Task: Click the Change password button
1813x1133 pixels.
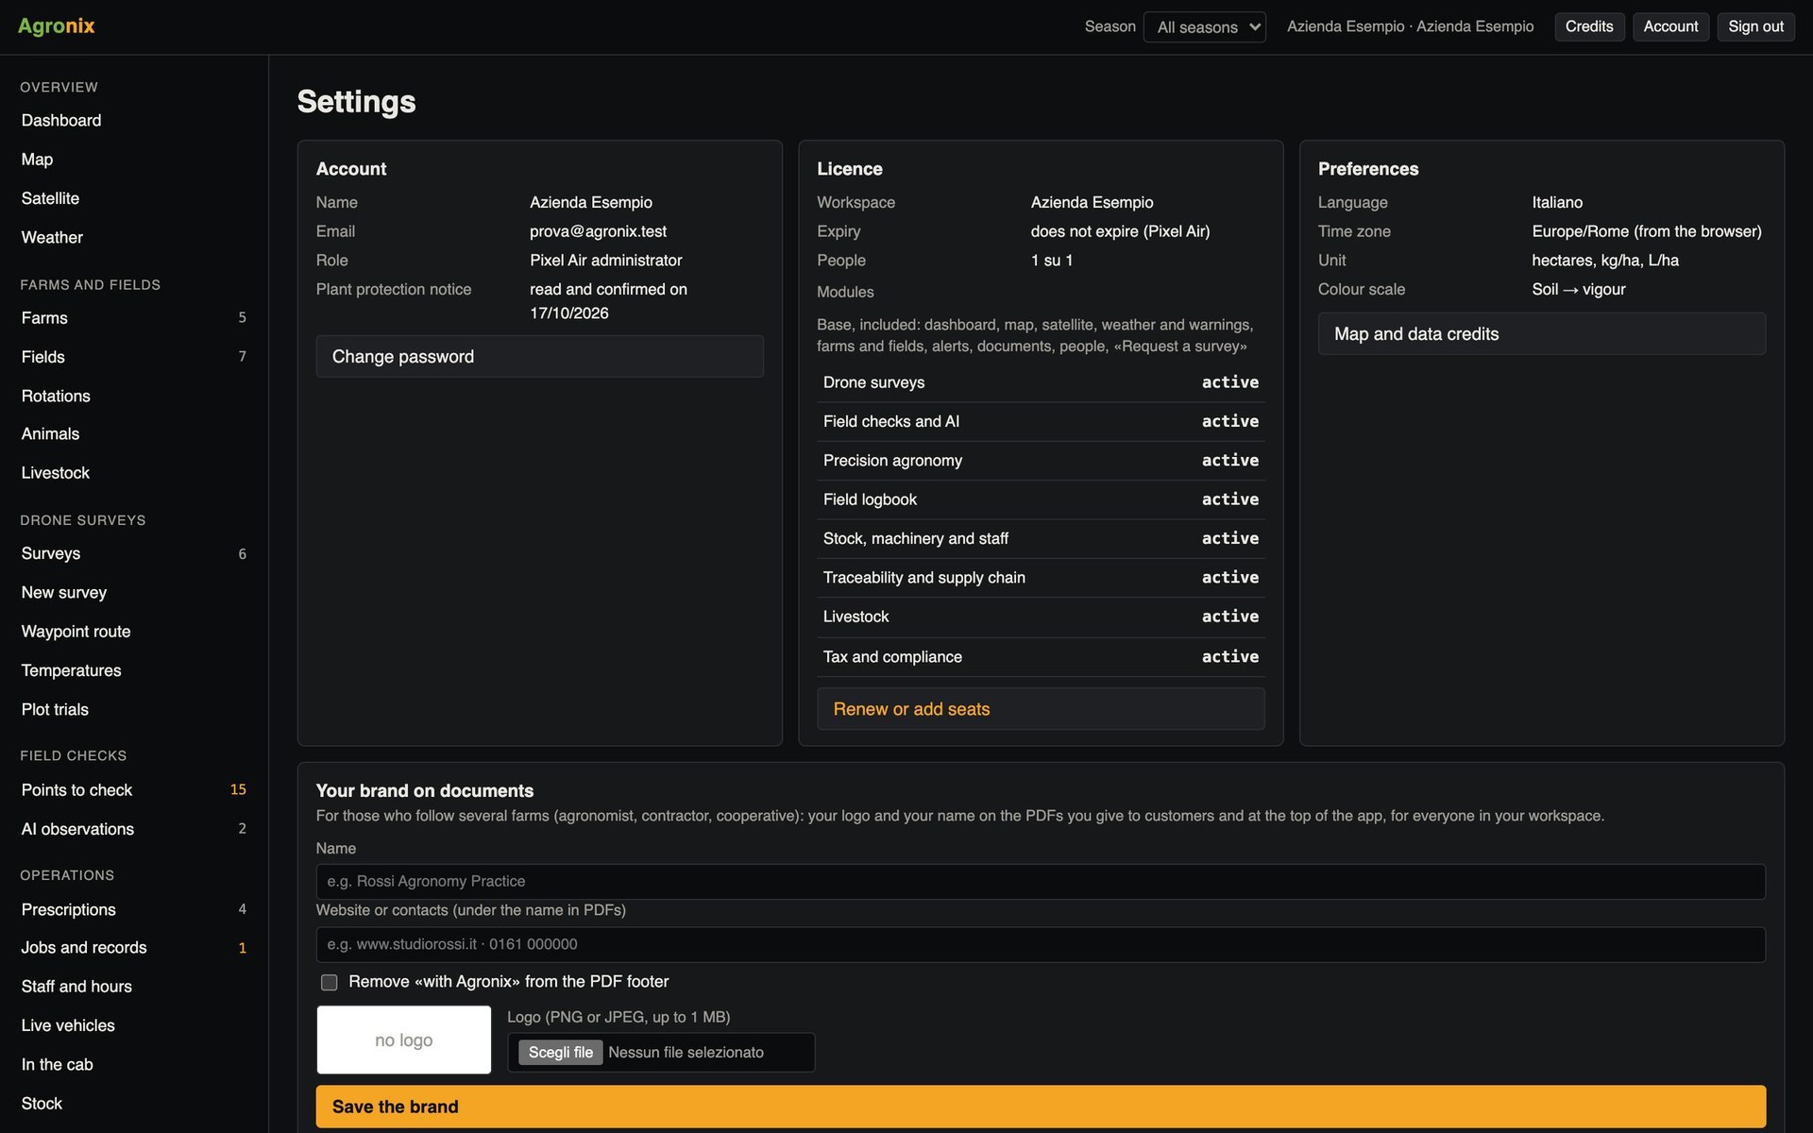Action: pos(539,356)
